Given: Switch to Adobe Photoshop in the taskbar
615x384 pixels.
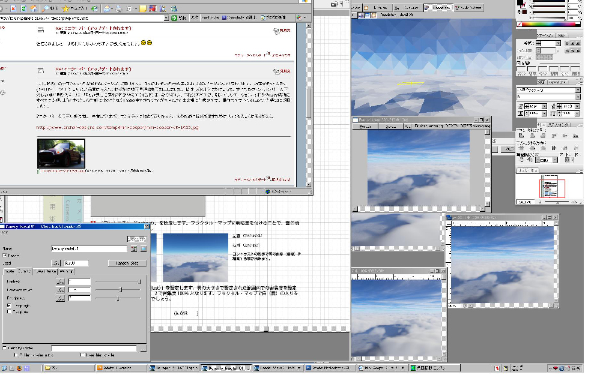Looking at the screenshot, I should pos(330,368).
